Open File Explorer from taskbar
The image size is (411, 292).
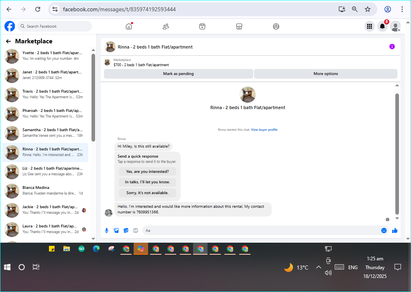(x=67, y=249)
